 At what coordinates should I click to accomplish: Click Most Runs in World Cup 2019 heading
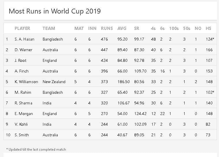[x=55, y=11]
